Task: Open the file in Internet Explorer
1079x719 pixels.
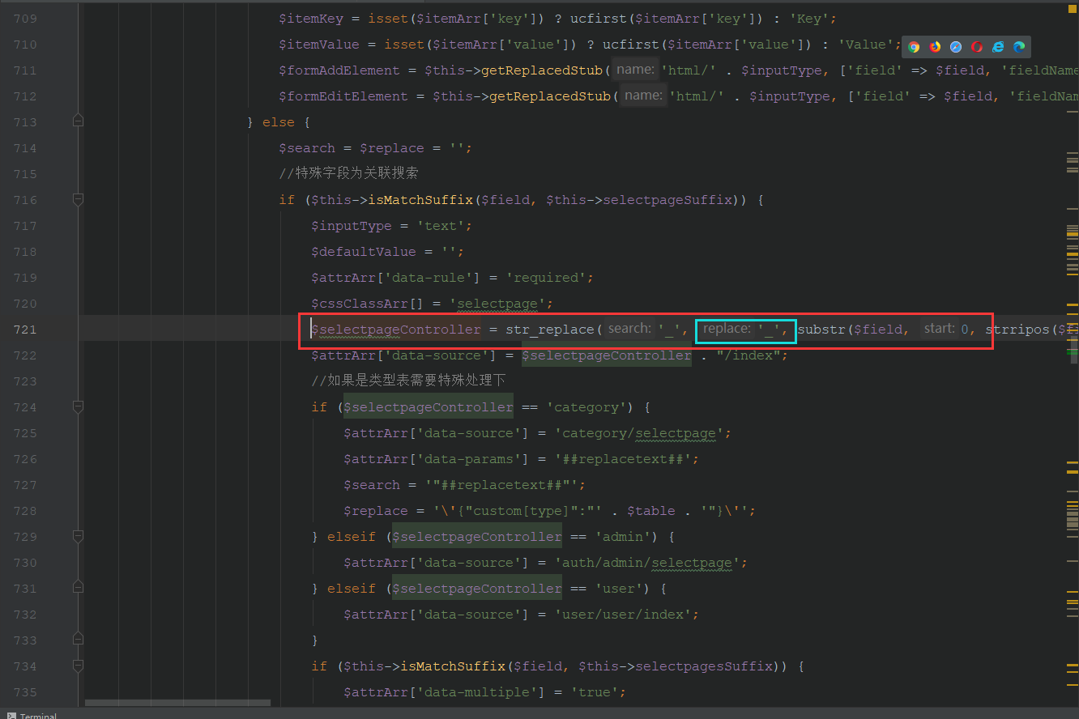Action: pyautogui.click(x=997, y=47)
